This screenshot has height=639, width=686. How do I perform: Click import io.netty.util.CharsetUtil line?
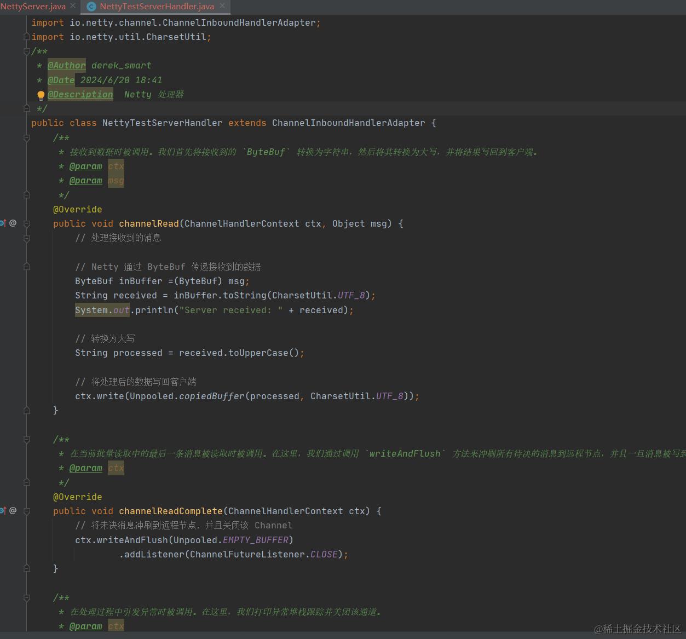click(x=122, y=37)
